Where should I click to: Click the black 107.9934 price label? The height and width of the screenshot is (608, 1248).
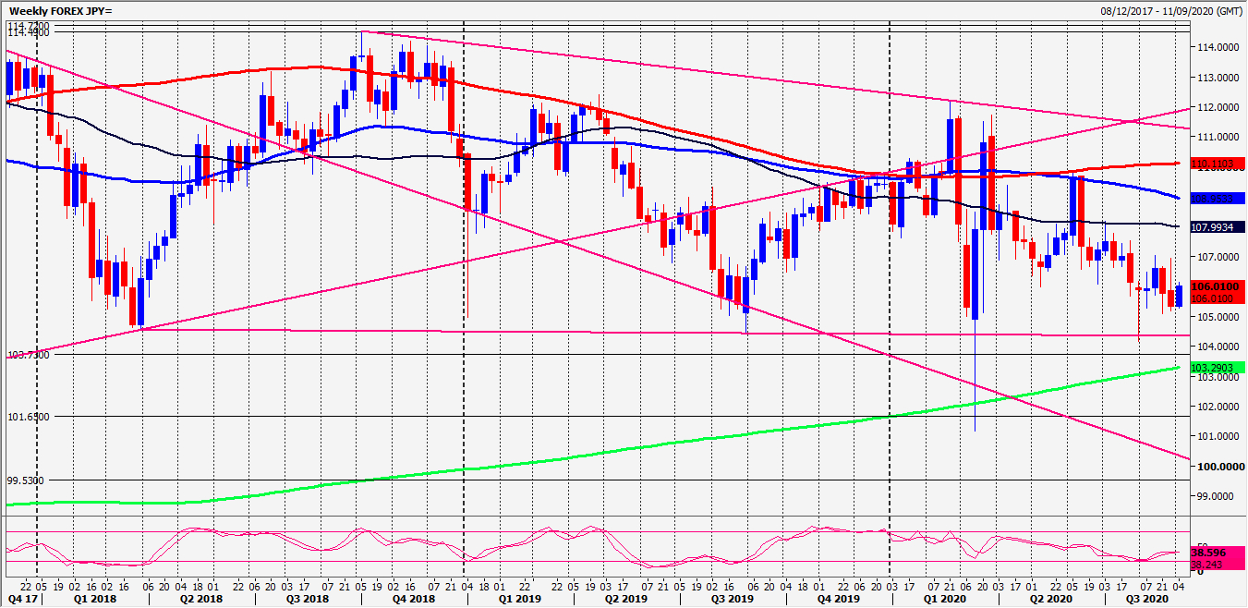(x=1218, y=227)
